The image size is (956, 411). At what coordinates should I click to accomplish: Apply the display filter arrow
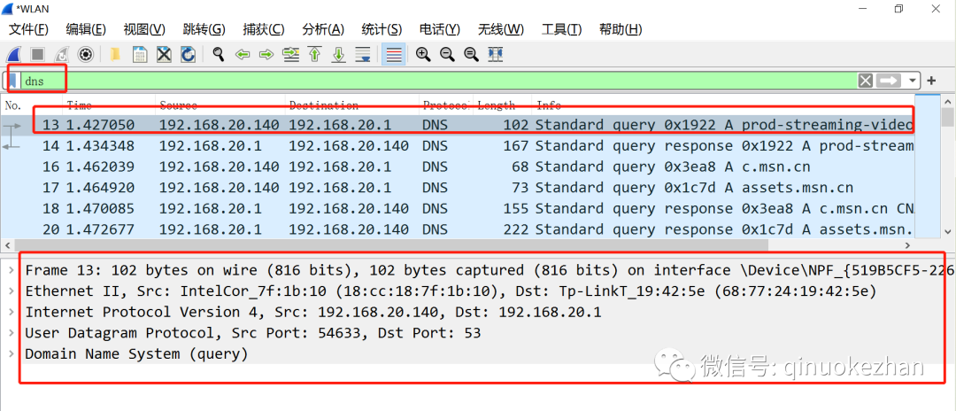point(890,81)
